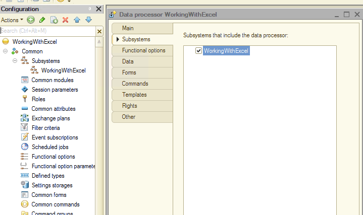Image resolution: width=363 pixels, height=215 pixels.
Task: Select the Scheduled jobs clock icon
Action: (x=25, y=147)
